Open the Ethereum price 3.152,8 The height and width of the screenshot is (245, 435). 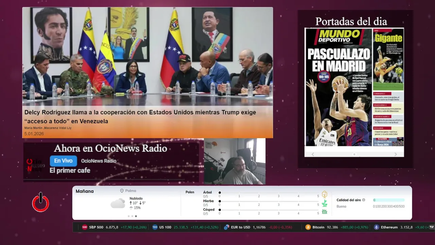click(x=406, y=227)
